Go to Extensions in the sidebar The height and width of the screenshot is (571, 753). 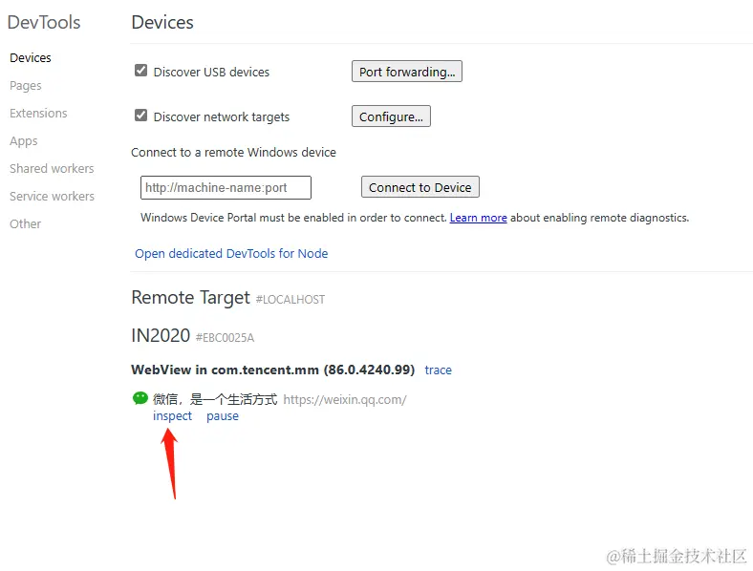click(x=38, y=114)
